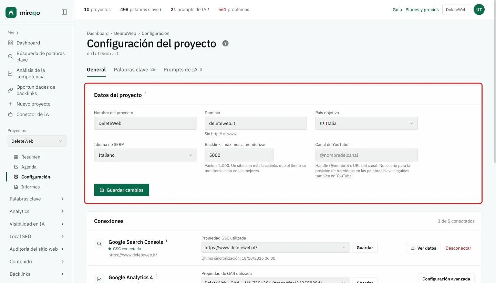Click the help question mark beside title
This screenshot has width=496, height=283.
click(225, 43)
